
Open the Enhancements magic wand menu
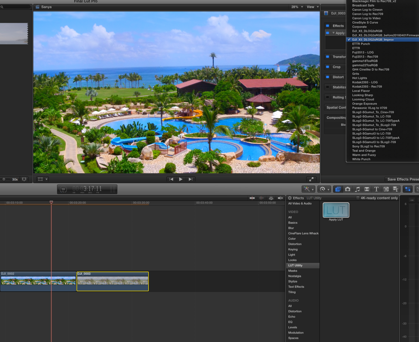tap(308, 189)
